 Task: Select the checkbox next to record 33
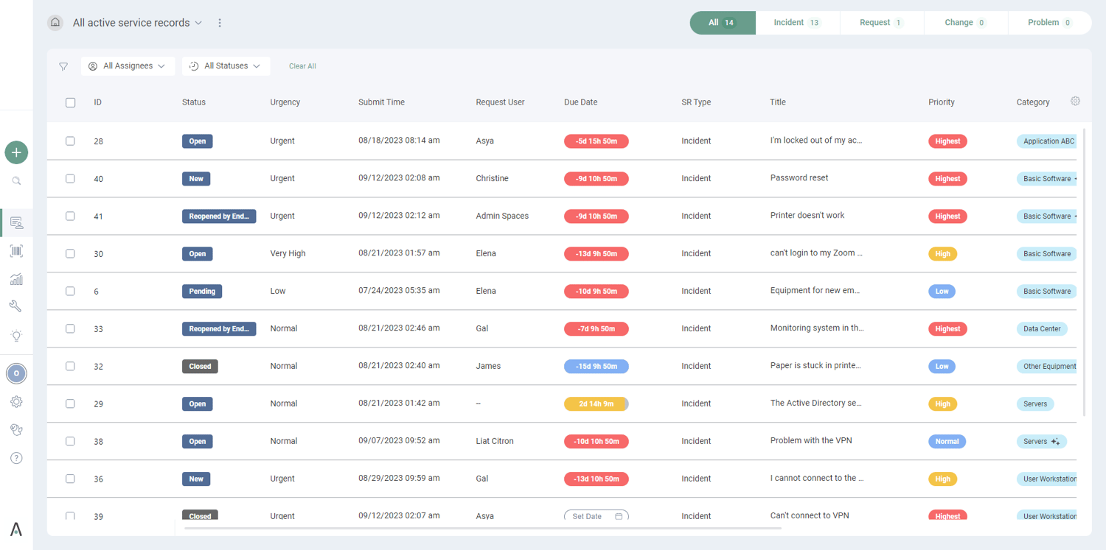click(70, 328)
